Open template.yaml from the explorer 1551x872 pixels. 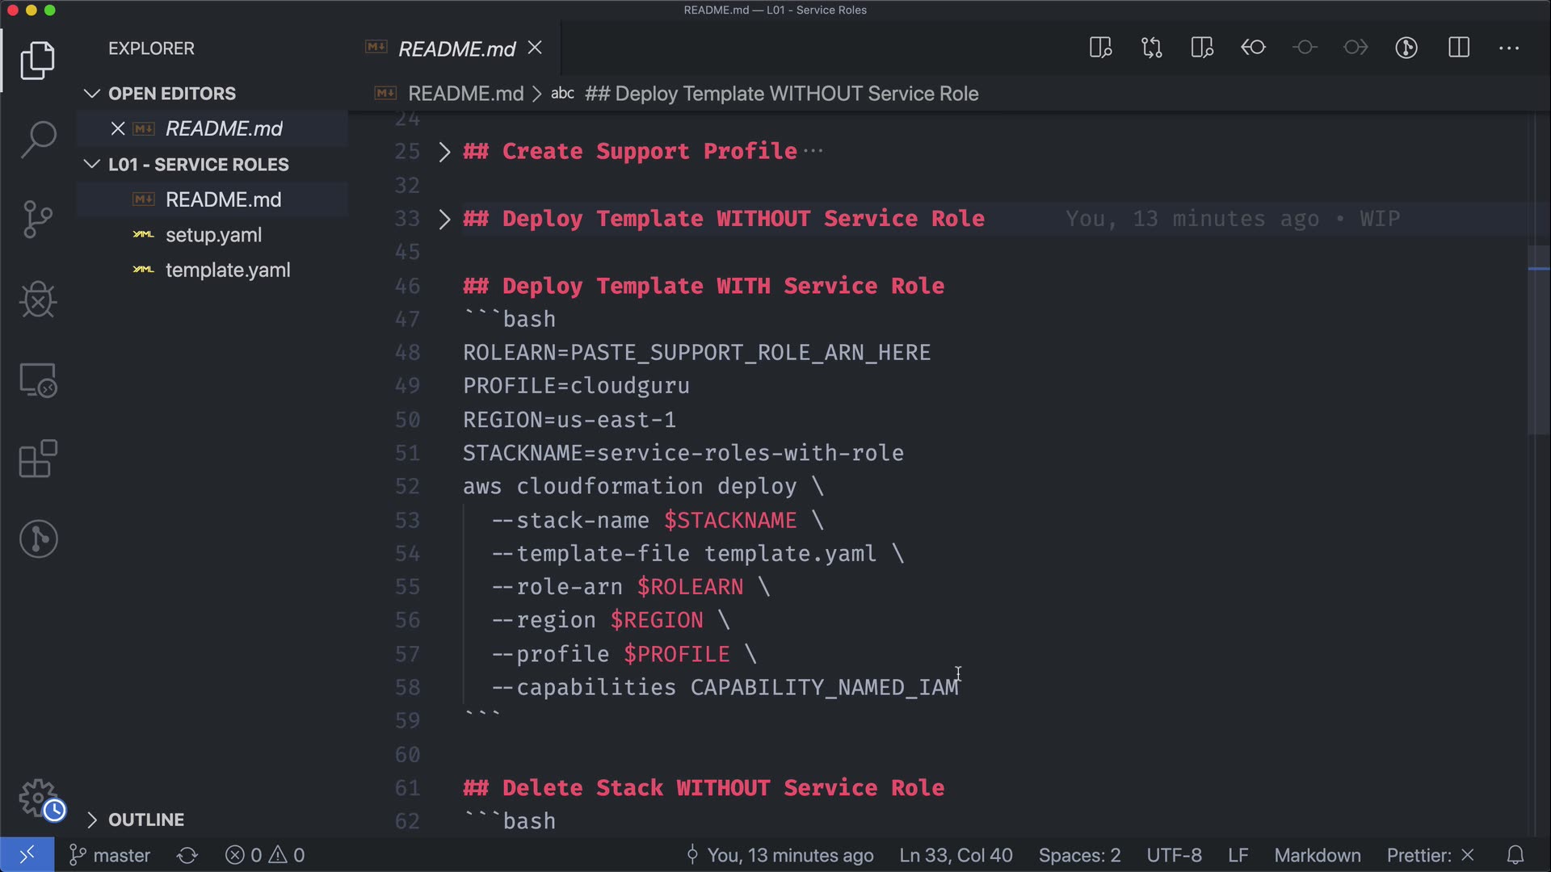coord(227,270)
